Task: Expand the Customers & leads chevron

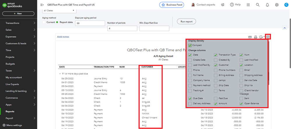Action: pyautogui.click(x=35, y=43)
